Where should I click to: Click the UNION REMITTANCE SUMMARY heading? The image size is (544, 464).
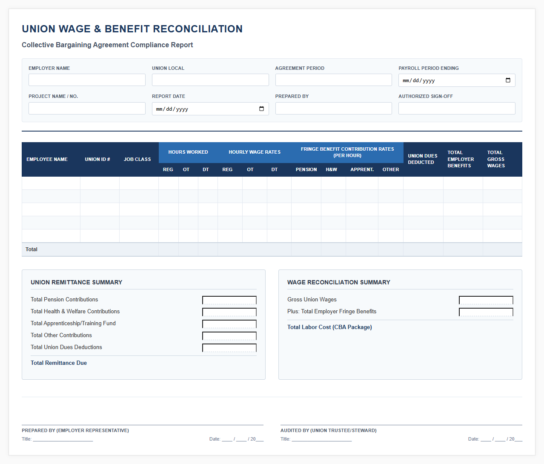point(77,282)
